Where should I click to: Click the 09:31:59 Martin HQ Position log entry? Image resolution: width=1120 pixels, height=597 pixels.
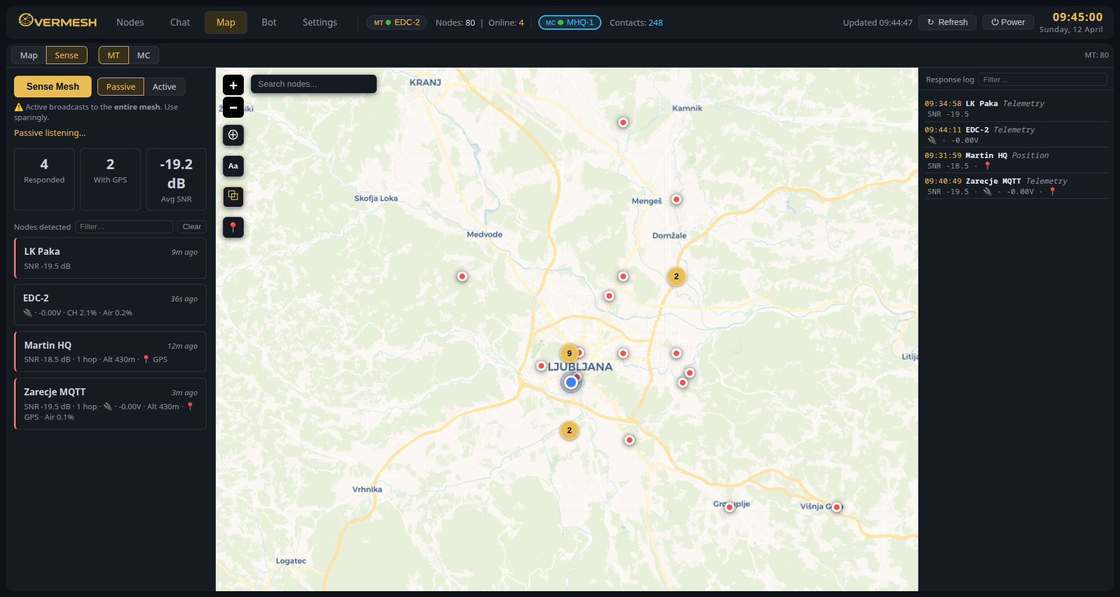click(x=1016, y=160)
